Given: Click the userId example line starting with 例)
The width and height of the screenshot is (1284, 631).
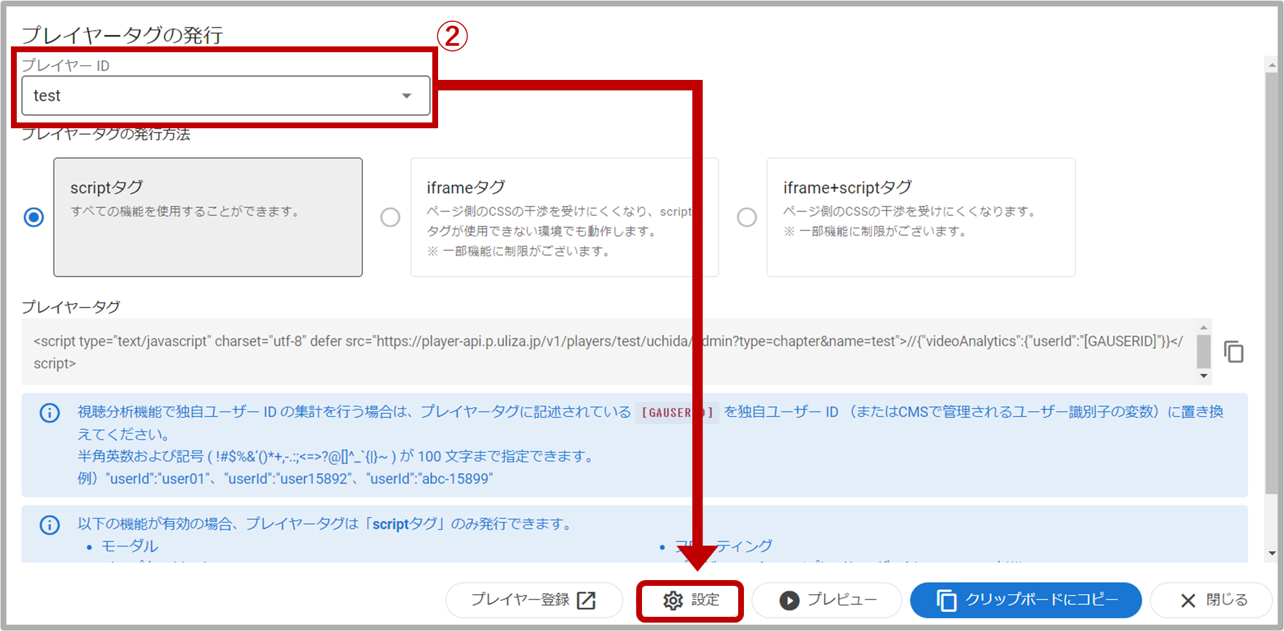Looking at the screenshot, I should click(x=285, y=479).
